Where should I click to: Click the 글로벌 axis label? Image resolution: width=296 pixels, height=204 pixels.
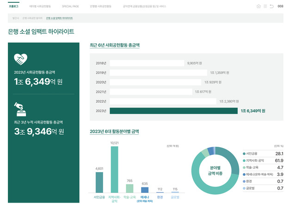175,197
